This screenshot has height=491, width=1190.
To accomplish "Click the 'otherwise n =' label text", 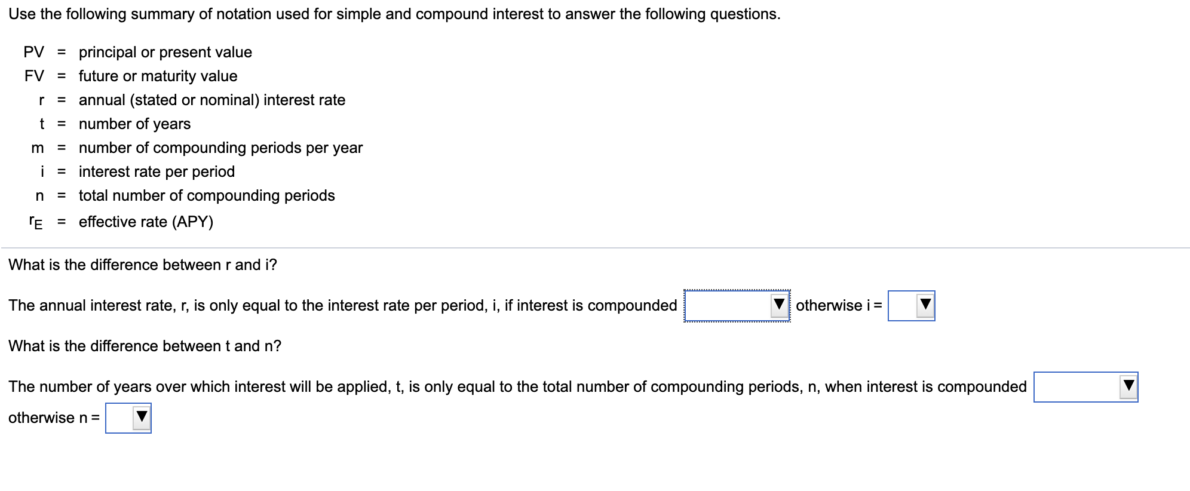I will tap(54, 417).
